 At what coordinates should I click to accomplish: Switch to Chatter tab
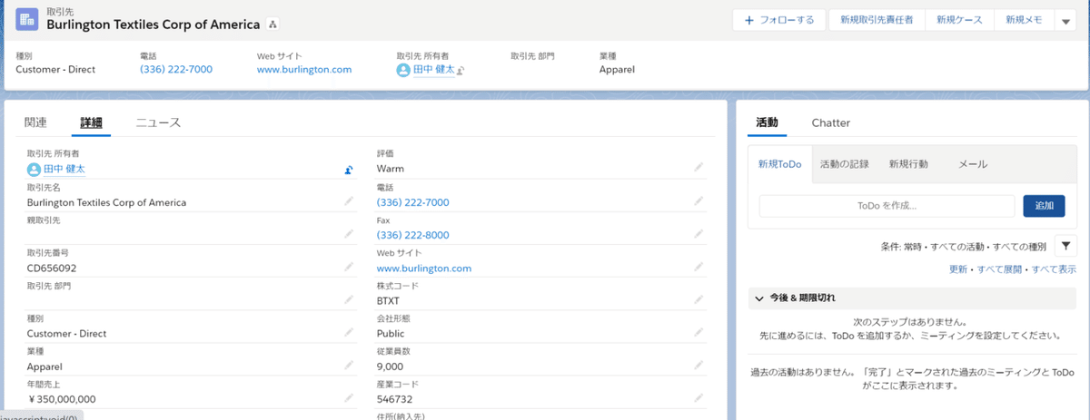(830, 122)
